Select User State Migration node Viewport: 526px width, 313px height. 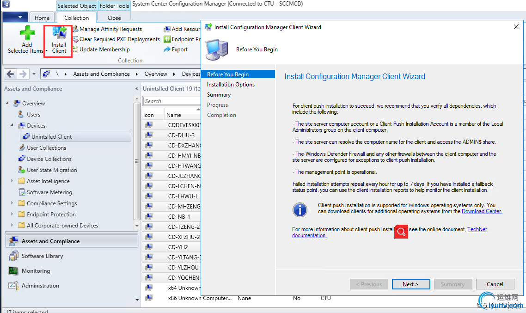tap(52, 170)
